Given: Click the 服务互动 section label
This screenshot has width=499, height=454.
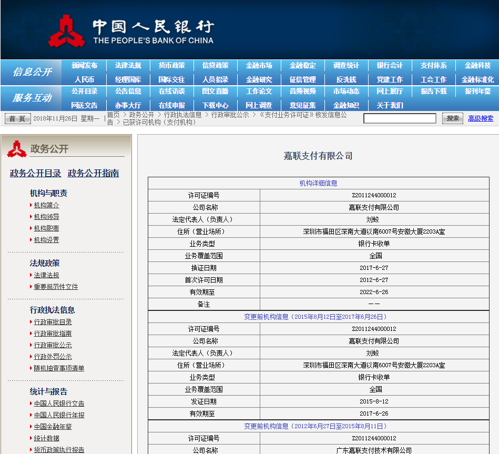Looking at the screenshot, I should tap(32, 98).
